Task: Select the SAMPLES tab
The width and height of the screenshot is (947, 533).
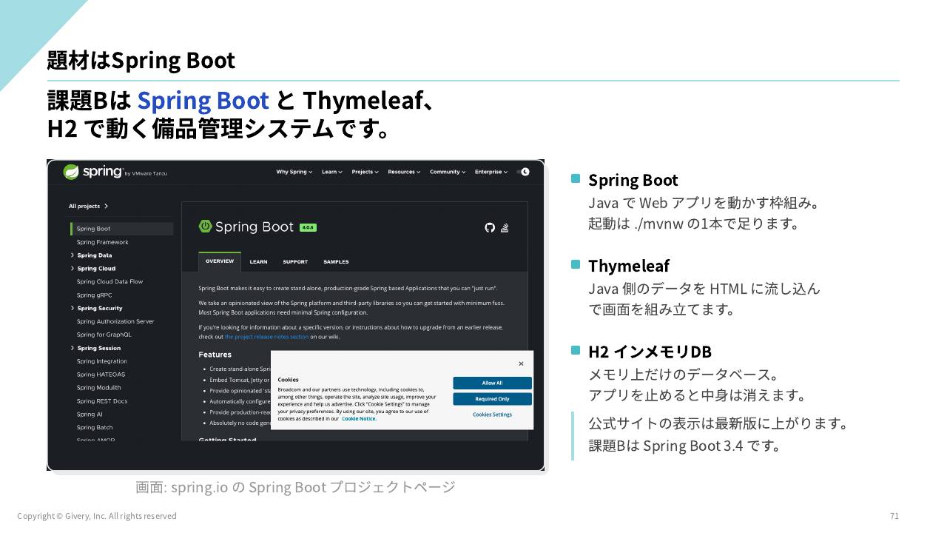Action: [x=336, y=261]
